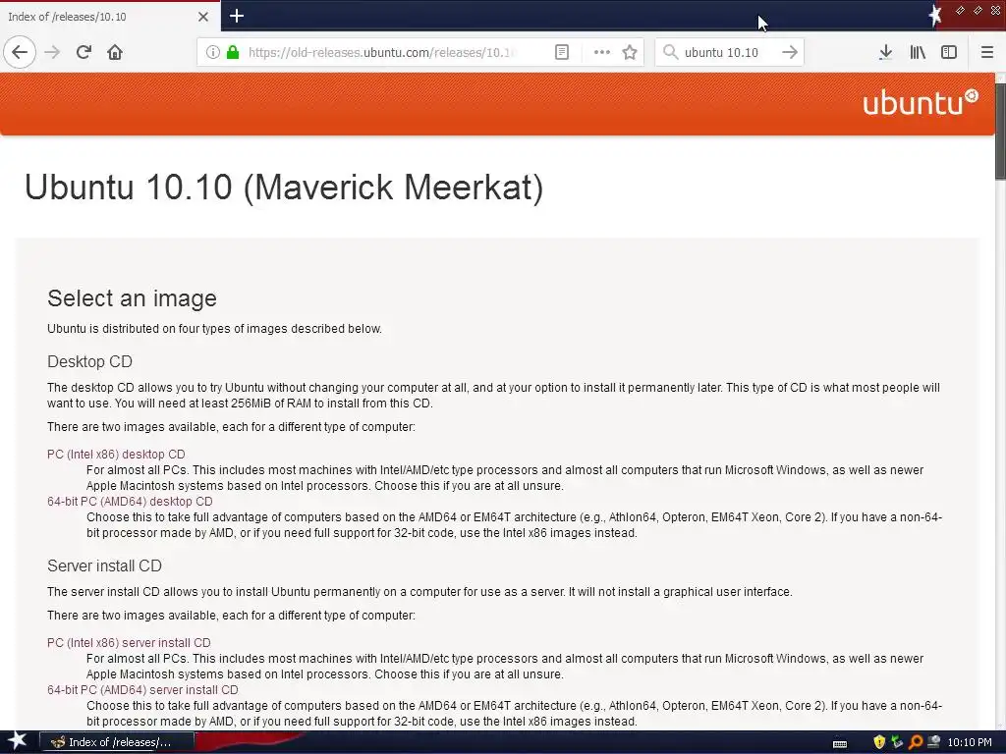
Task: Open the Library bookmarks and history icon
Action: click(x=918, y=52)
